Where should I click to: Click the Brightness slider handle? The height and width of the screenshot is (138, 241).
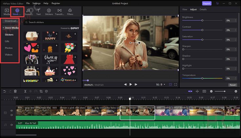(202, 20)
